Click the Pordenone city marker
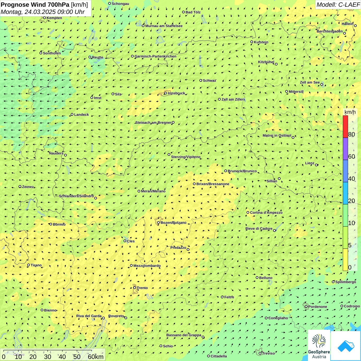 [x=306, y=306]
